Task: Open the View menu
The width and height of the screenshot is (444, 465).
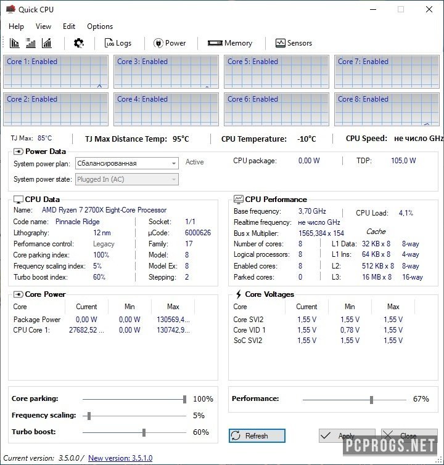Action: point(43,26)
